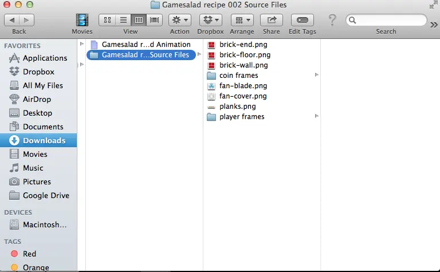Open Google Drive in the sidebar
440x272 pixels.
click(x=40, y=195)
